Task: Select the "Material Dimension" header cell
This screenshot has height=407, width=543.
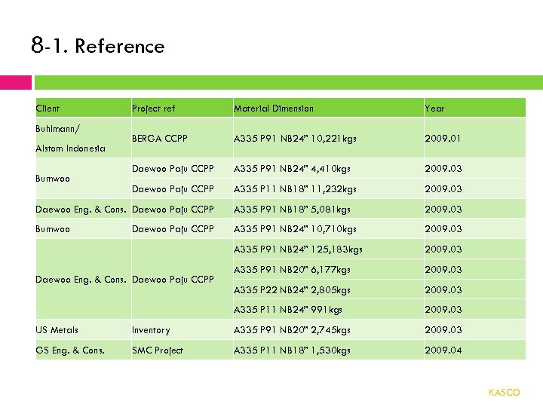Action: (273, 109)
